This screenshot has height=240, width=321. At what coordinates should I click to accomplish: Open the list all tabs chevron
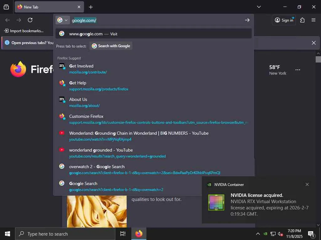click(x=259, y=7)
